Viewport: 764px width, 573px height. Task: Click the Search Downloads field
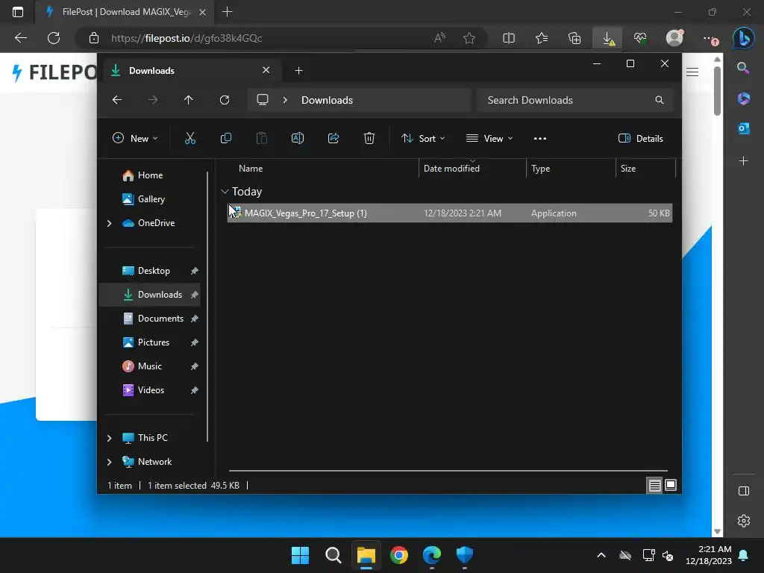click(575, 100)
